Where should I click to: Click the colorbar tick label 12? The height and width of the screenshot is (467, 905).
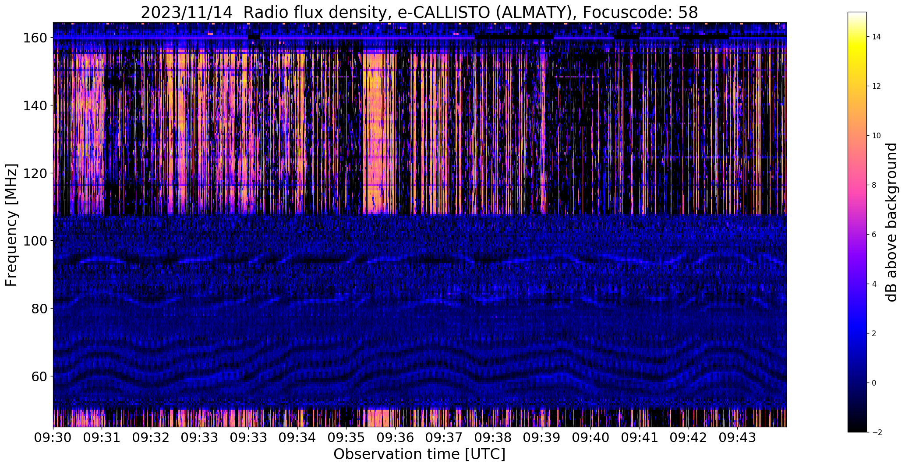(x=877, y=86)
